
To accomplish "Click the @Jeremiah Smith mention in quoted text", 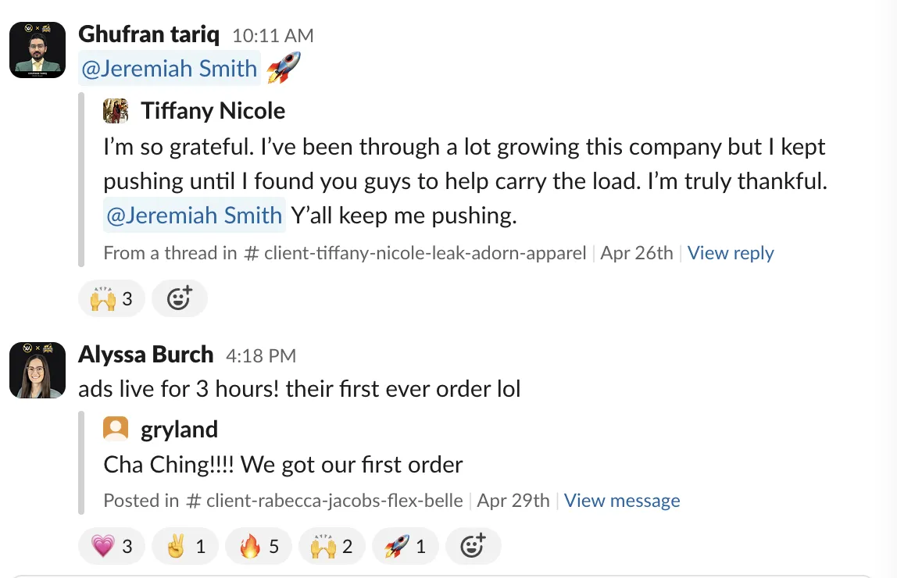I will [194, 215].
